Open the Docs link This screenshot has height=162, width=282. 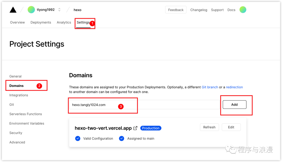click(231, 10)
